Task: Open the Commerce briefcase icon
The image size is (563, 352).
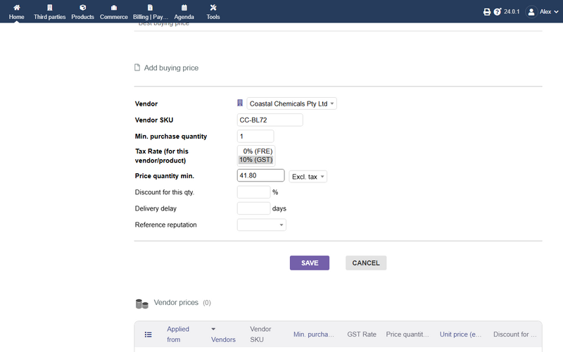Action: tap(114, 8)
